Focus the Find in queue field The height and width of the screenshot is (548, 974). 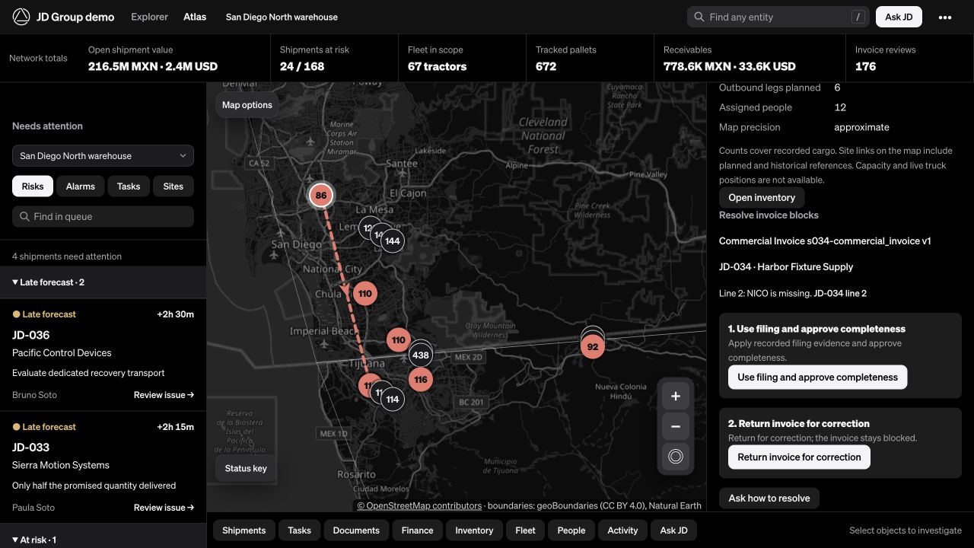(x=103, y=216)
